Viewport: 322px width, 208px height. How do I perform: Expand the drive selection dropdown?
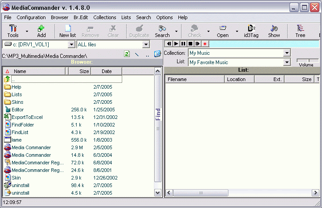pyautogui.click(x=71, y=45)
